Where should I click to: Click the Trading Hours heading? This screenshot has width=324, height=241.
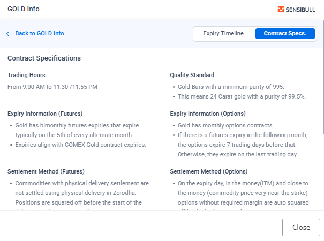26,75
